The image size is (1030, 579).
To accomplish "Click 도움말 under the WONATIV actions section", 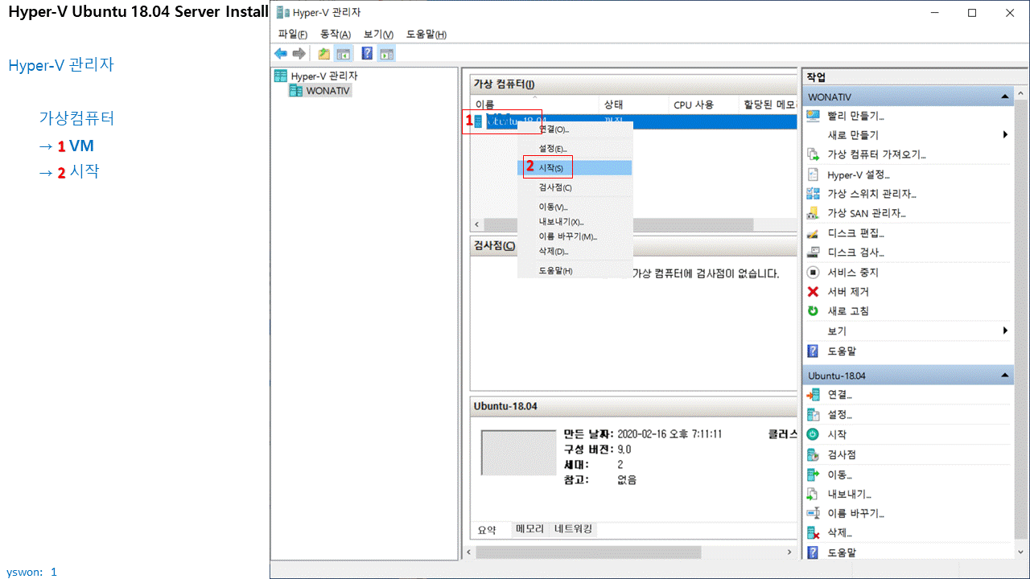I will (843, 351).
